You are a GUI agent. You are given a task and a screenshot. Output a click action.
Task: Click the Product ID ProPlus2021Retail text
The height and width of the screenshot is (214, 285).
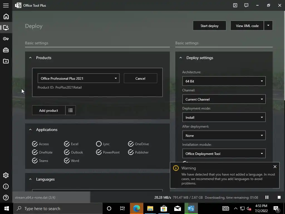click(x=60, y=87)
